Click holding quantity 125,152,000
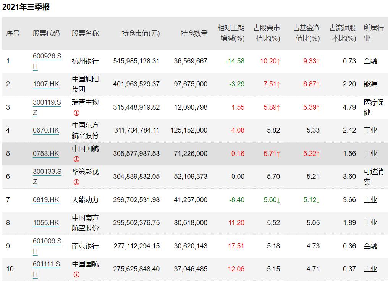 (189, 130)
